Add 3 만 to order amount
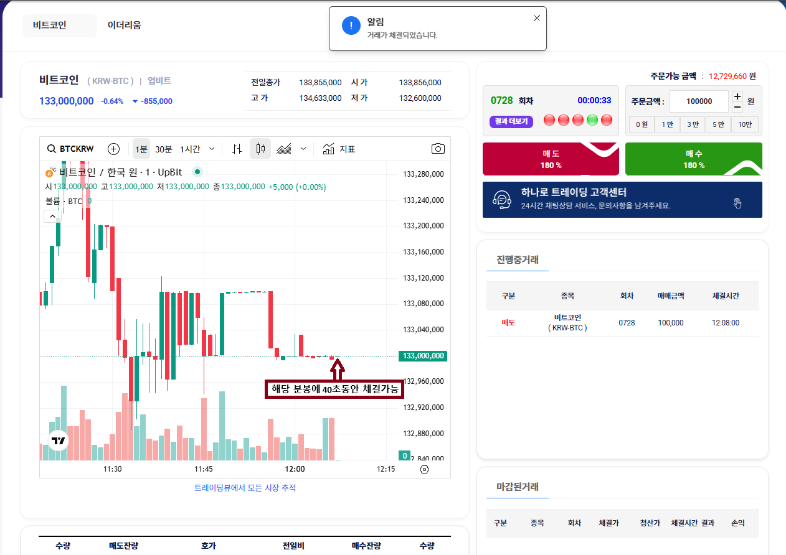 click(x=693, y=124)
